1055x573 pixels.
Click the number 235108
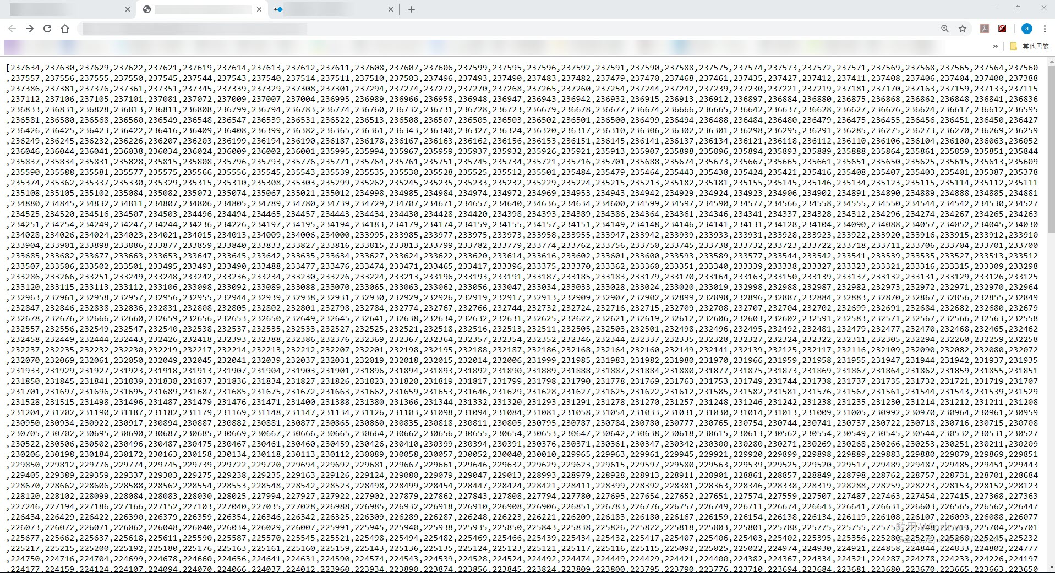(25, 193)
